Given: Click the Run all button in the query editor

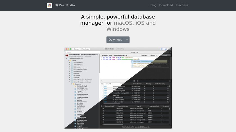Looking at the screenshot, I should click(165, 55).
